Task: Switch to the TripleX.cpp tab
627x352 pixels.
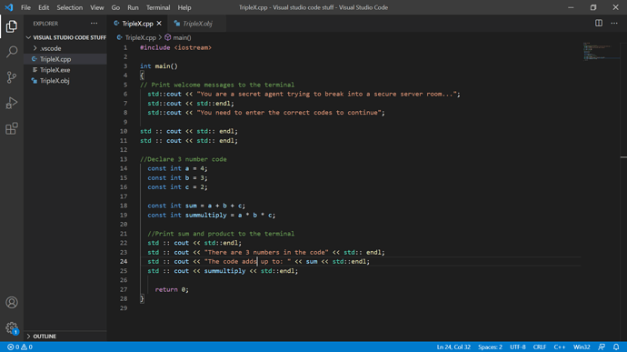Action: (137, 24)
